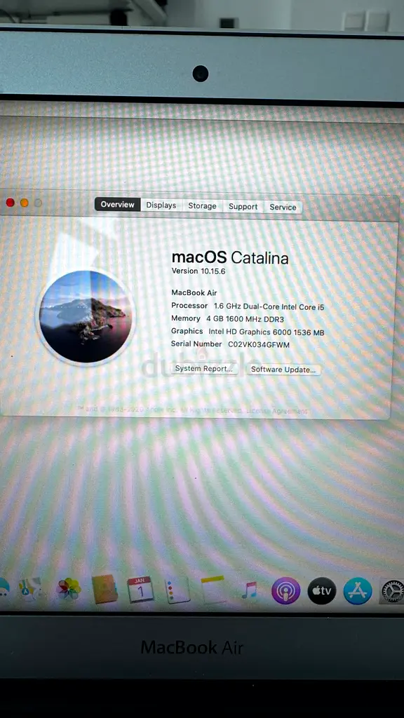This screenshot has height=718, width=404.
Task: Click the Software Update button
Action: pyautogui.click(x=283, y=370)
